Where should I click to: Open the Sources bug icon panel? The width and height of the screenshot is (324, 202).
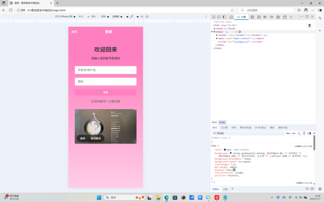pos(259,17)
